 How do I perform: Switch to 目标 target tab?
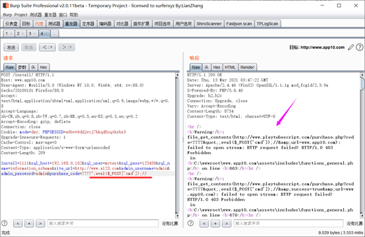(26, 24)
